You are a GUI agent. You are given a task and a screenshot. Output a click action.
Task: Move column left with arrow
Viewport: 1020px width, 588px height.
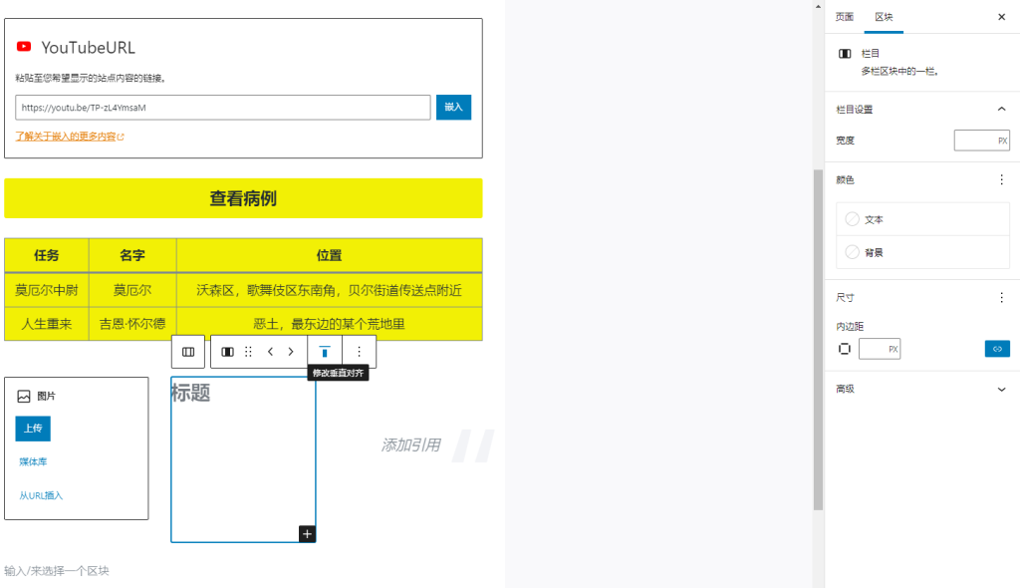270,352
